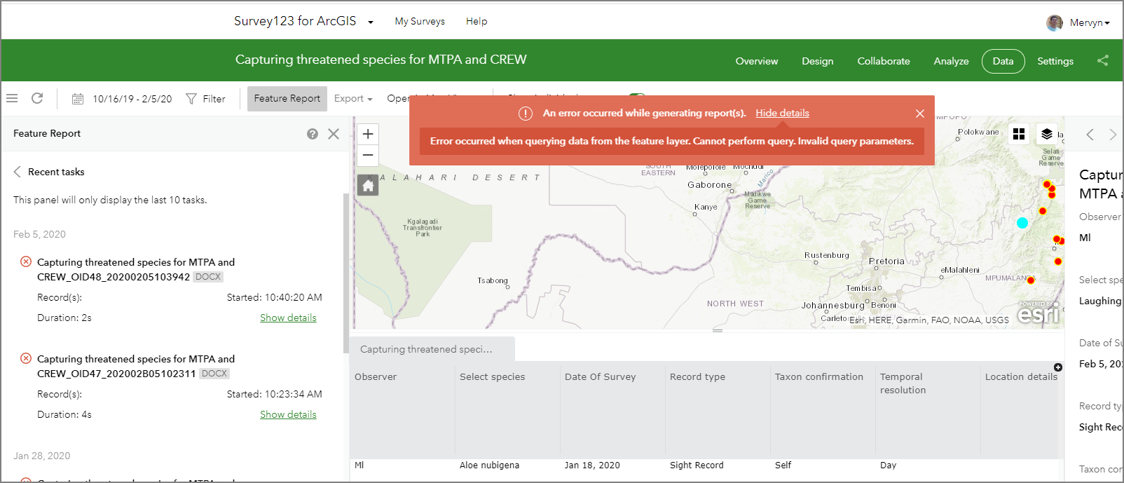1124x483 pixels.
Task: Open the Help menu
Action: coord(477,21)
